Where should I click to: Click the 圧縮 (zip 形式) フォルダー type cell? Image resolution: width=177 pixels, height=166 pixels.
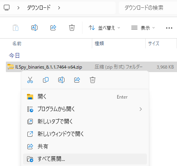pyautogui.click(x=118, y=67)
